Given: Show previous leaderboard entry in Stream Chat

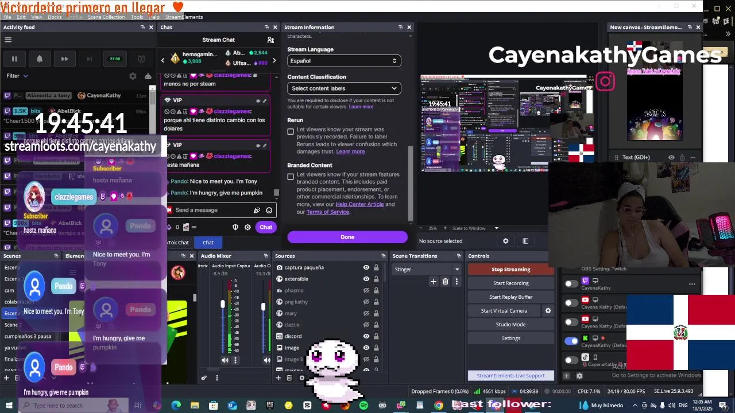Looking at the screenshot, I should [x=163, y=60].
